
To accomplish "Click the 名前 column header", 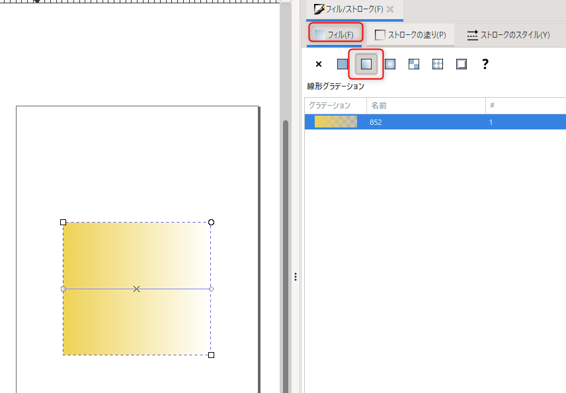I will (x=426, y=106).
